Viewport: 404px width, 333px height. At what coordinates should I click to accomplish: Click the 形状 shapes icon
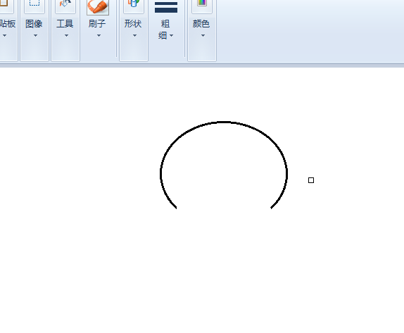[x=134, y=4]
